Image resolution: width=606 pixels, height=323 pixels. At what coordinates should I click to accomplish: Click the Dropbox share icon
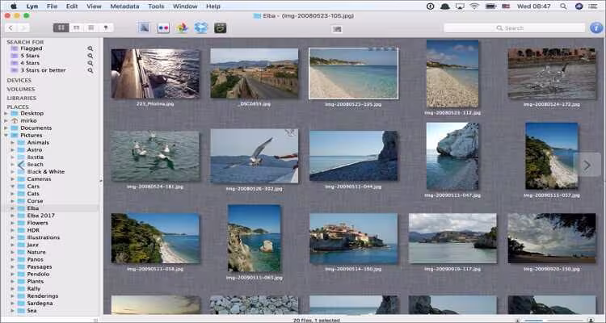[x=200, y=27]
